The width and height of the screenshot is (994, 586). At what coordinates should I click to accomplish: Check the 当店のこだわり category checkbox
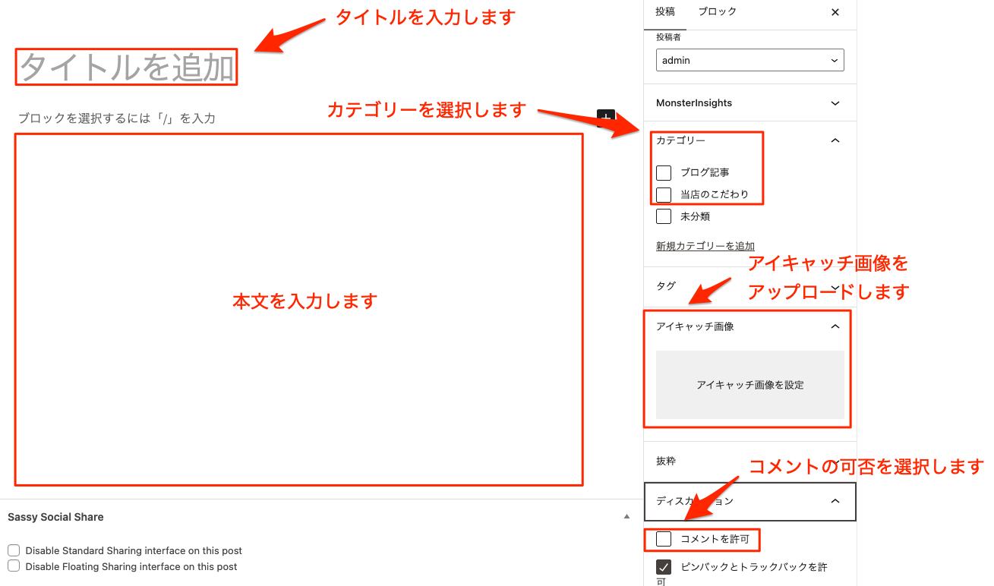pyautogui.click(x=664, y=194)
